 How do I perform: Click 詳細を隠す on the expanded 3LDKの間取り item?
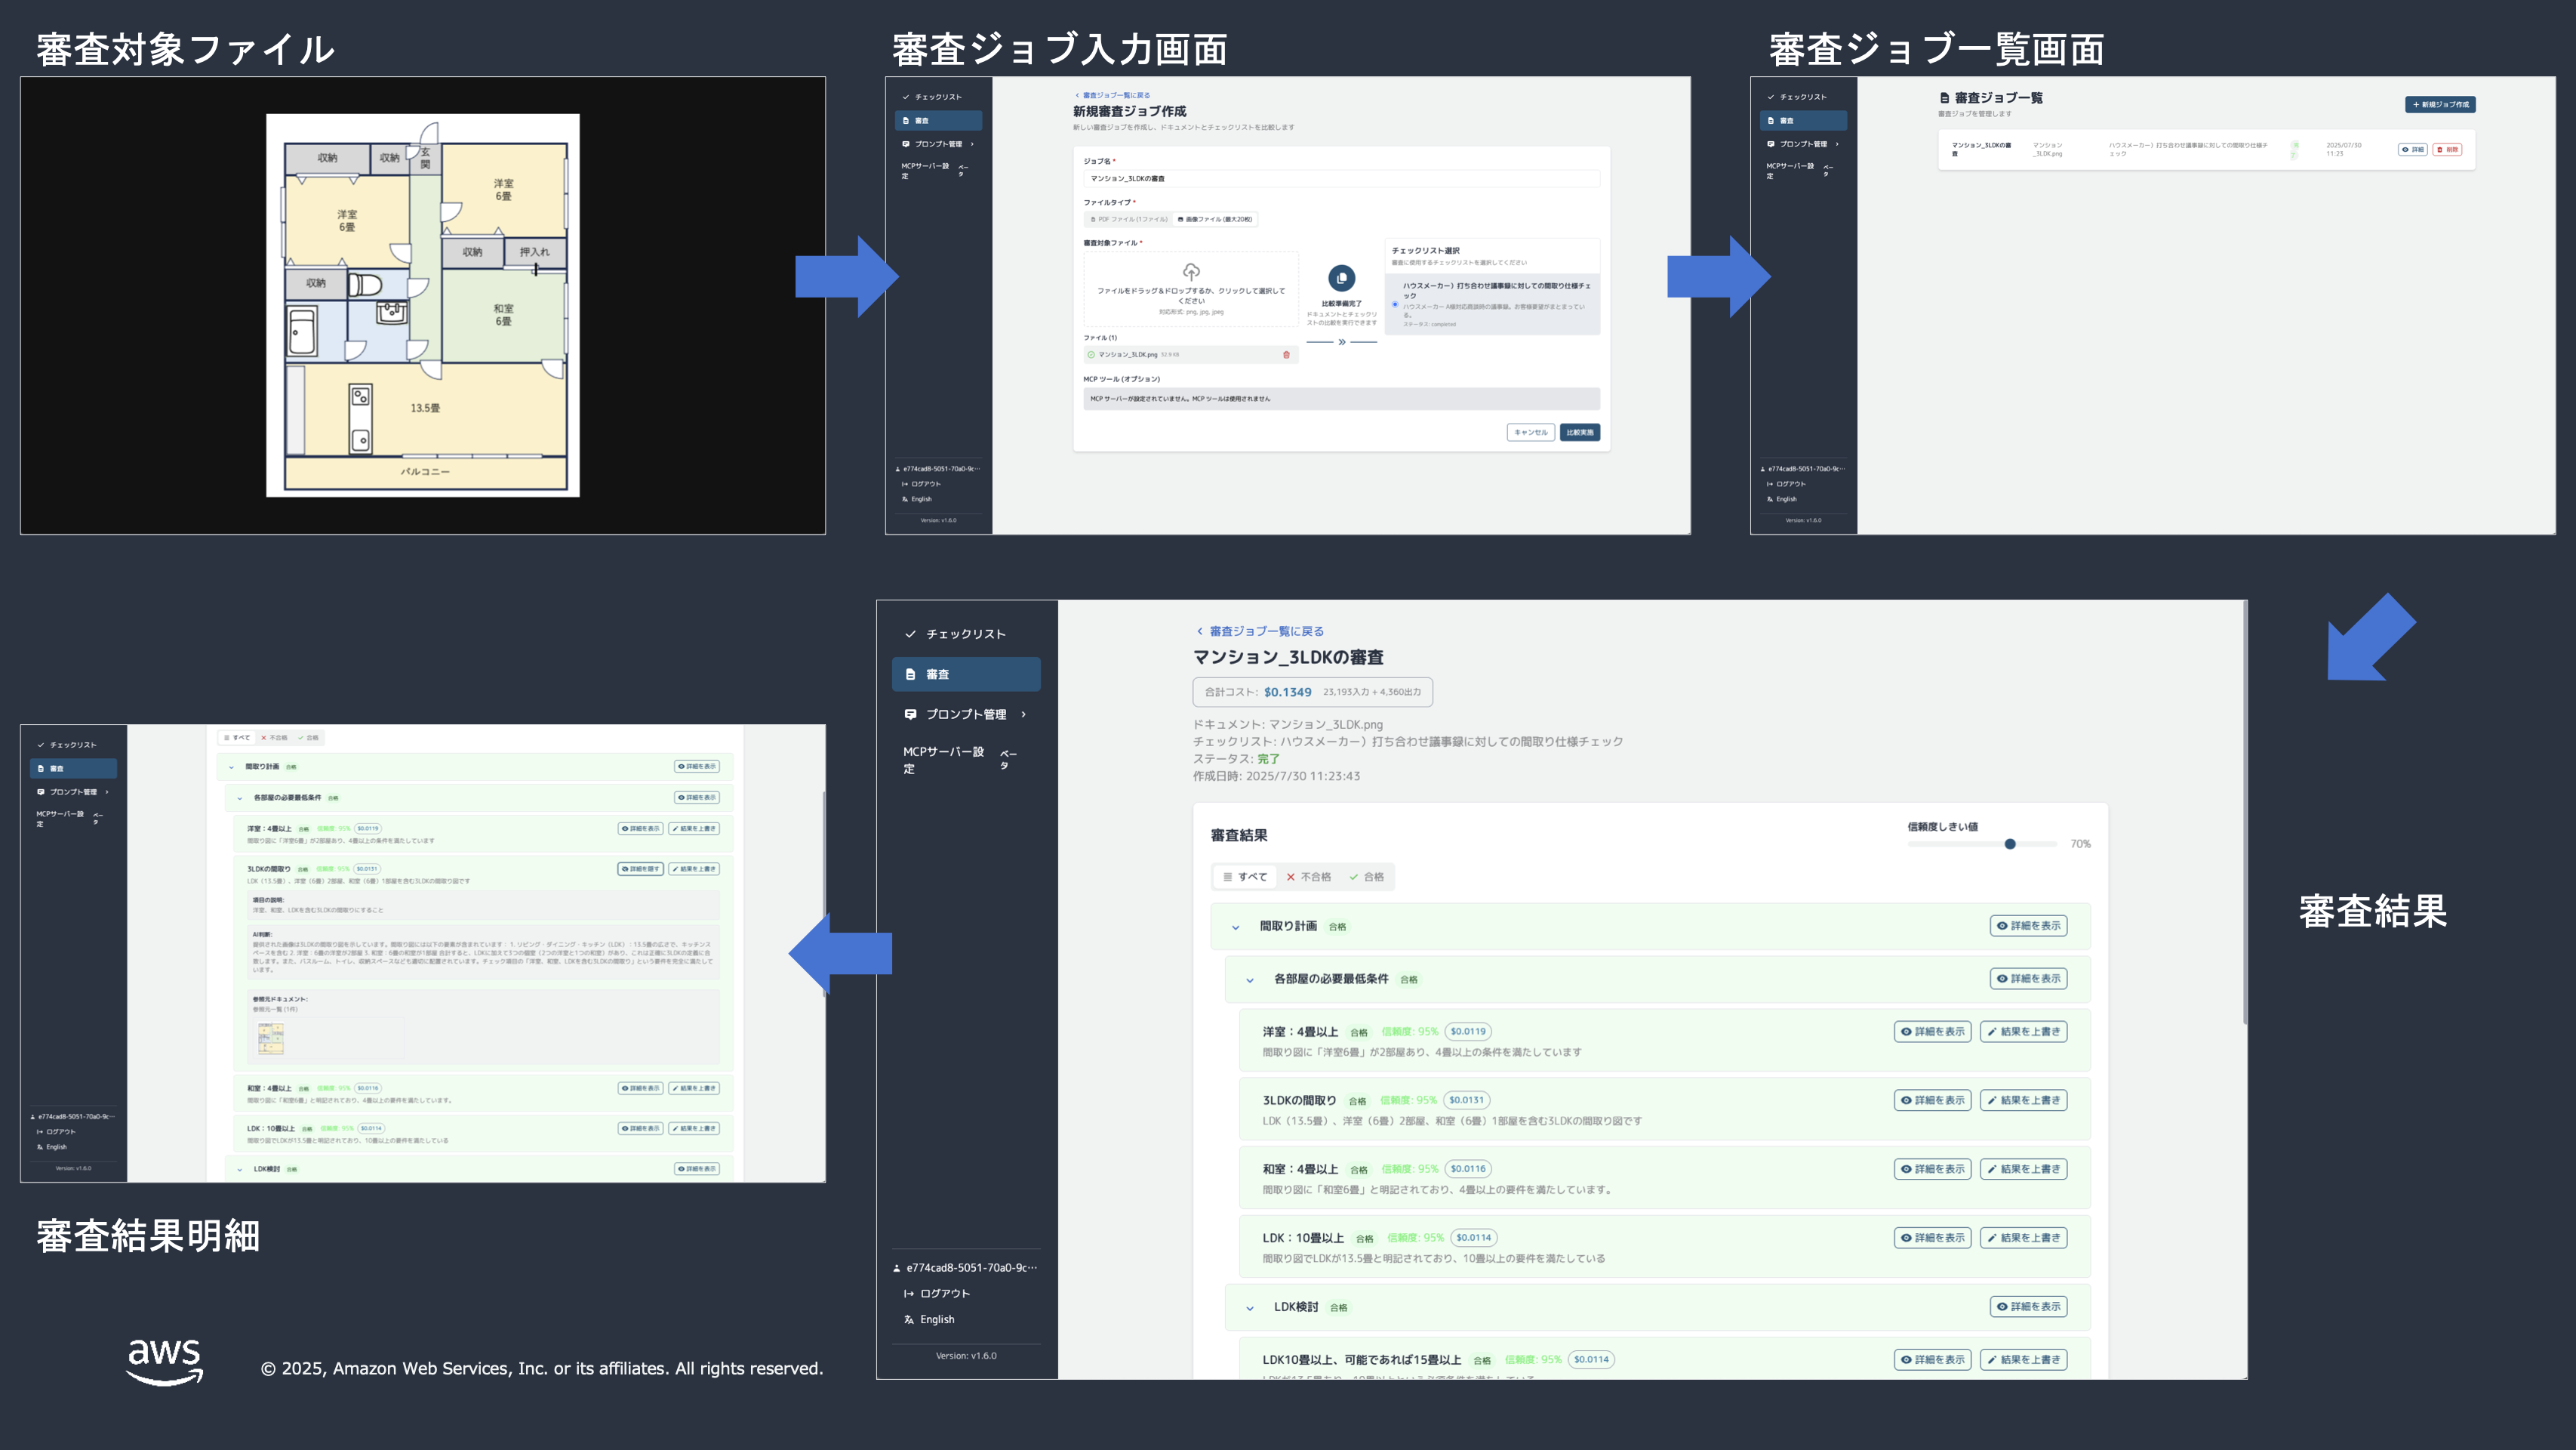tap(640, 868)
